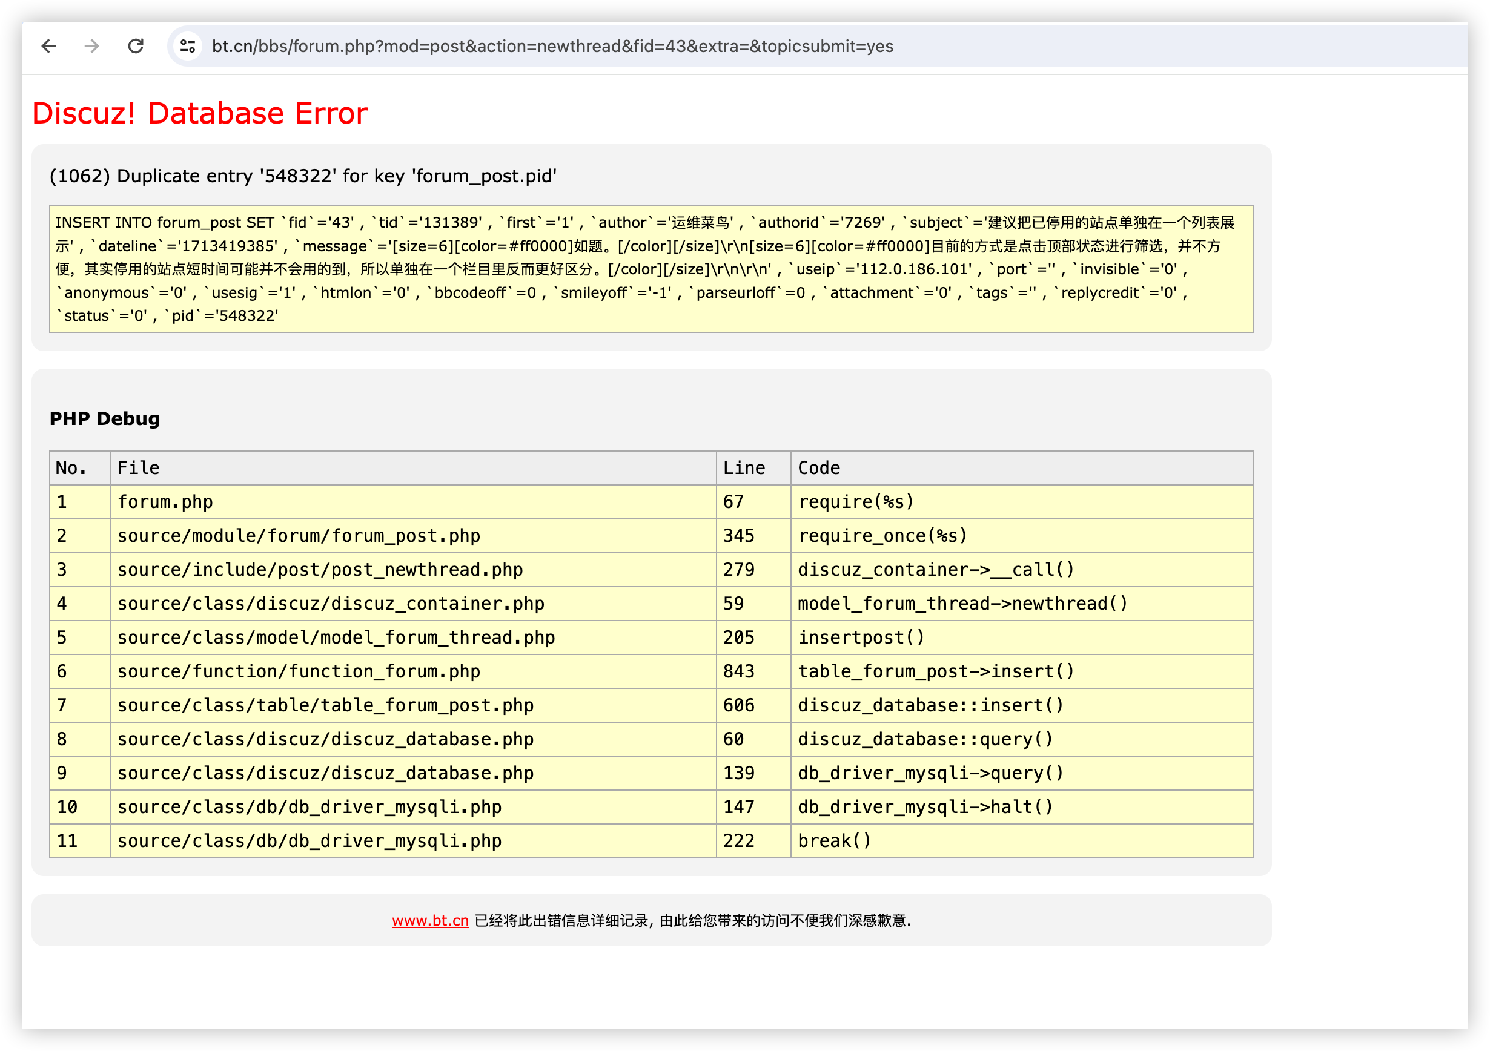The height and width of the screenshot is (1051, 1490).
Task: Select source/class/model/model_forum_thread.php cell
Action: [413, 638]
